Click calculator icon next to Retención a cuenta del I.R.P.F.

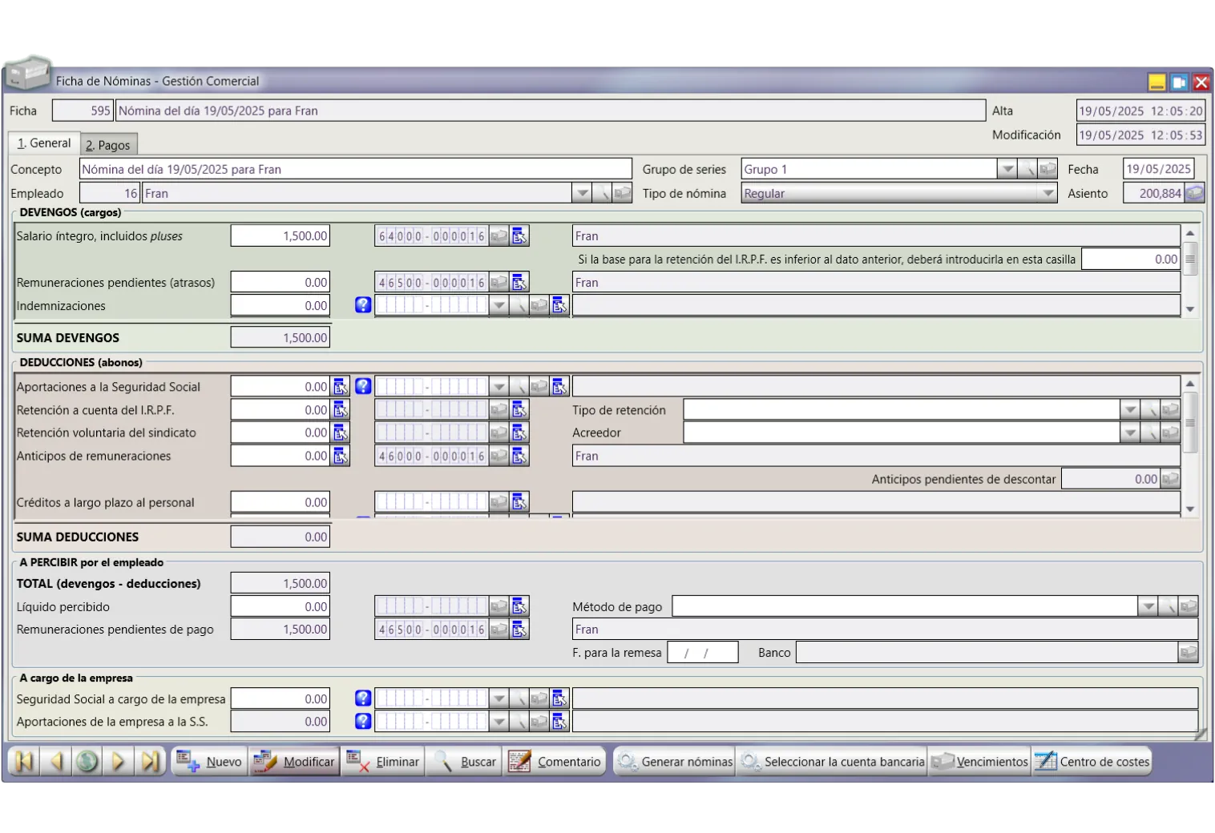341,410
